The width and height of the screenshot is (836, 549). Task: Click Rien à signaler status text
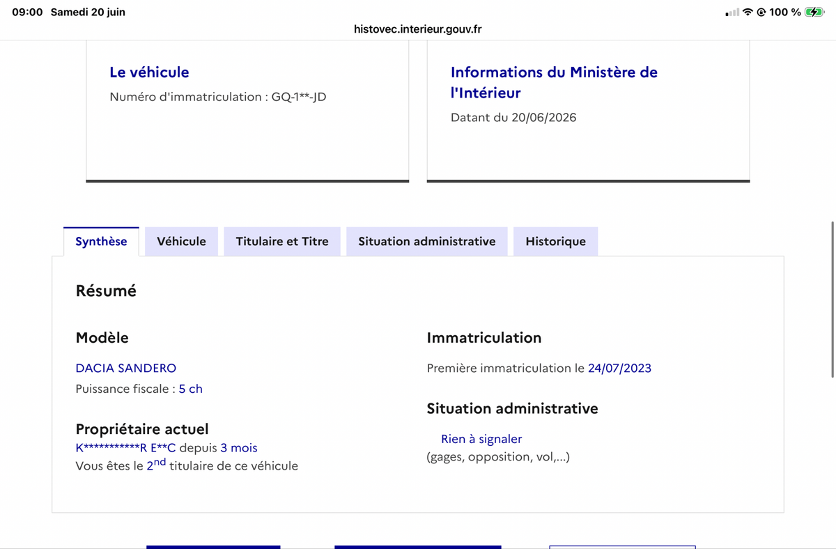pos(481,439)
